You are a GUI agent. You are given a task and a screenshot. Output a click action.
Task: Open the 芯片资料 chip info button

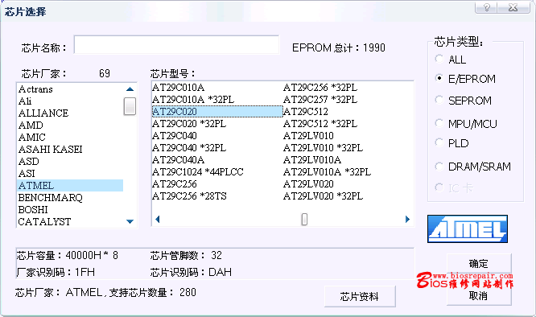pos(360,296)
